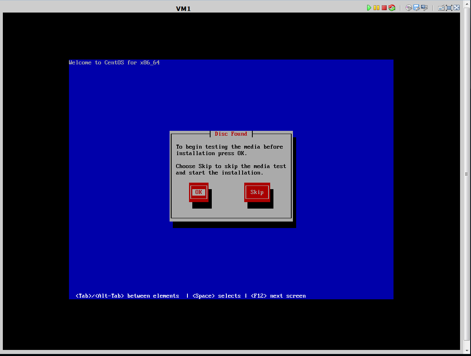471x356 pixels.
Task: Click the '<Space> selects' hint text
Action: pyautogui.click(x=216, y=296)
